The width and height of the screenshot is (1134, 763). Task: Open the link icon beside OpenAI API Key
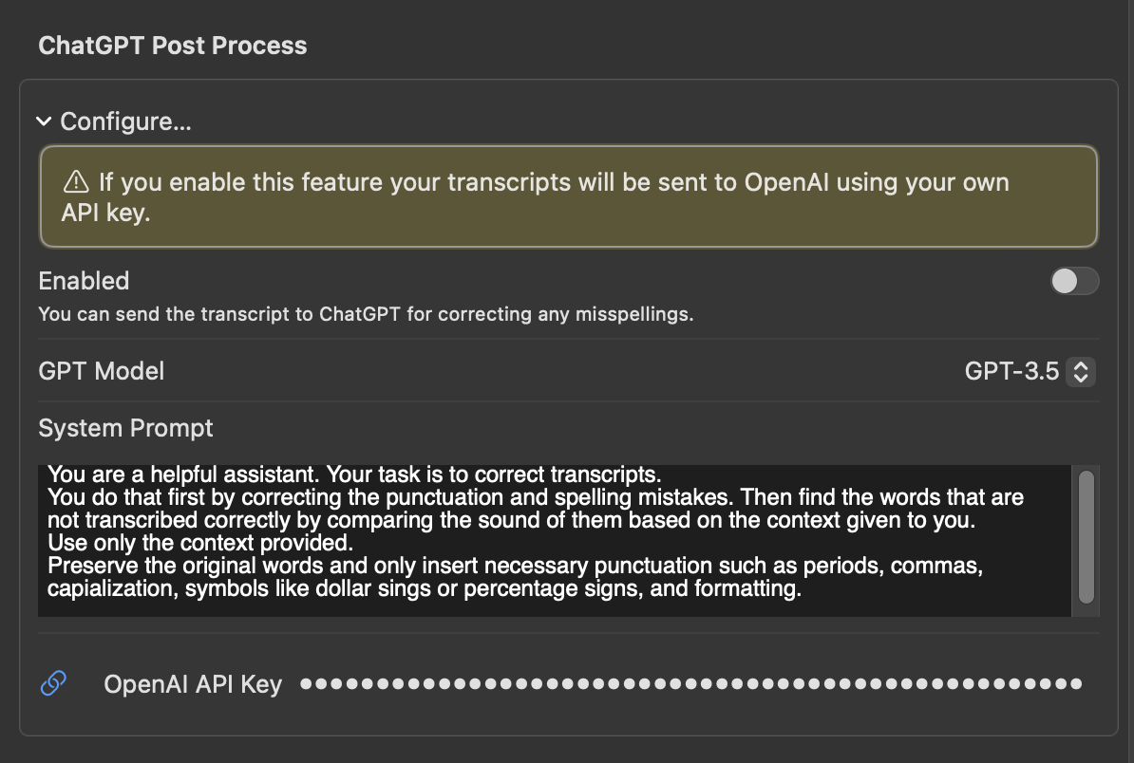tap(54, 683)
